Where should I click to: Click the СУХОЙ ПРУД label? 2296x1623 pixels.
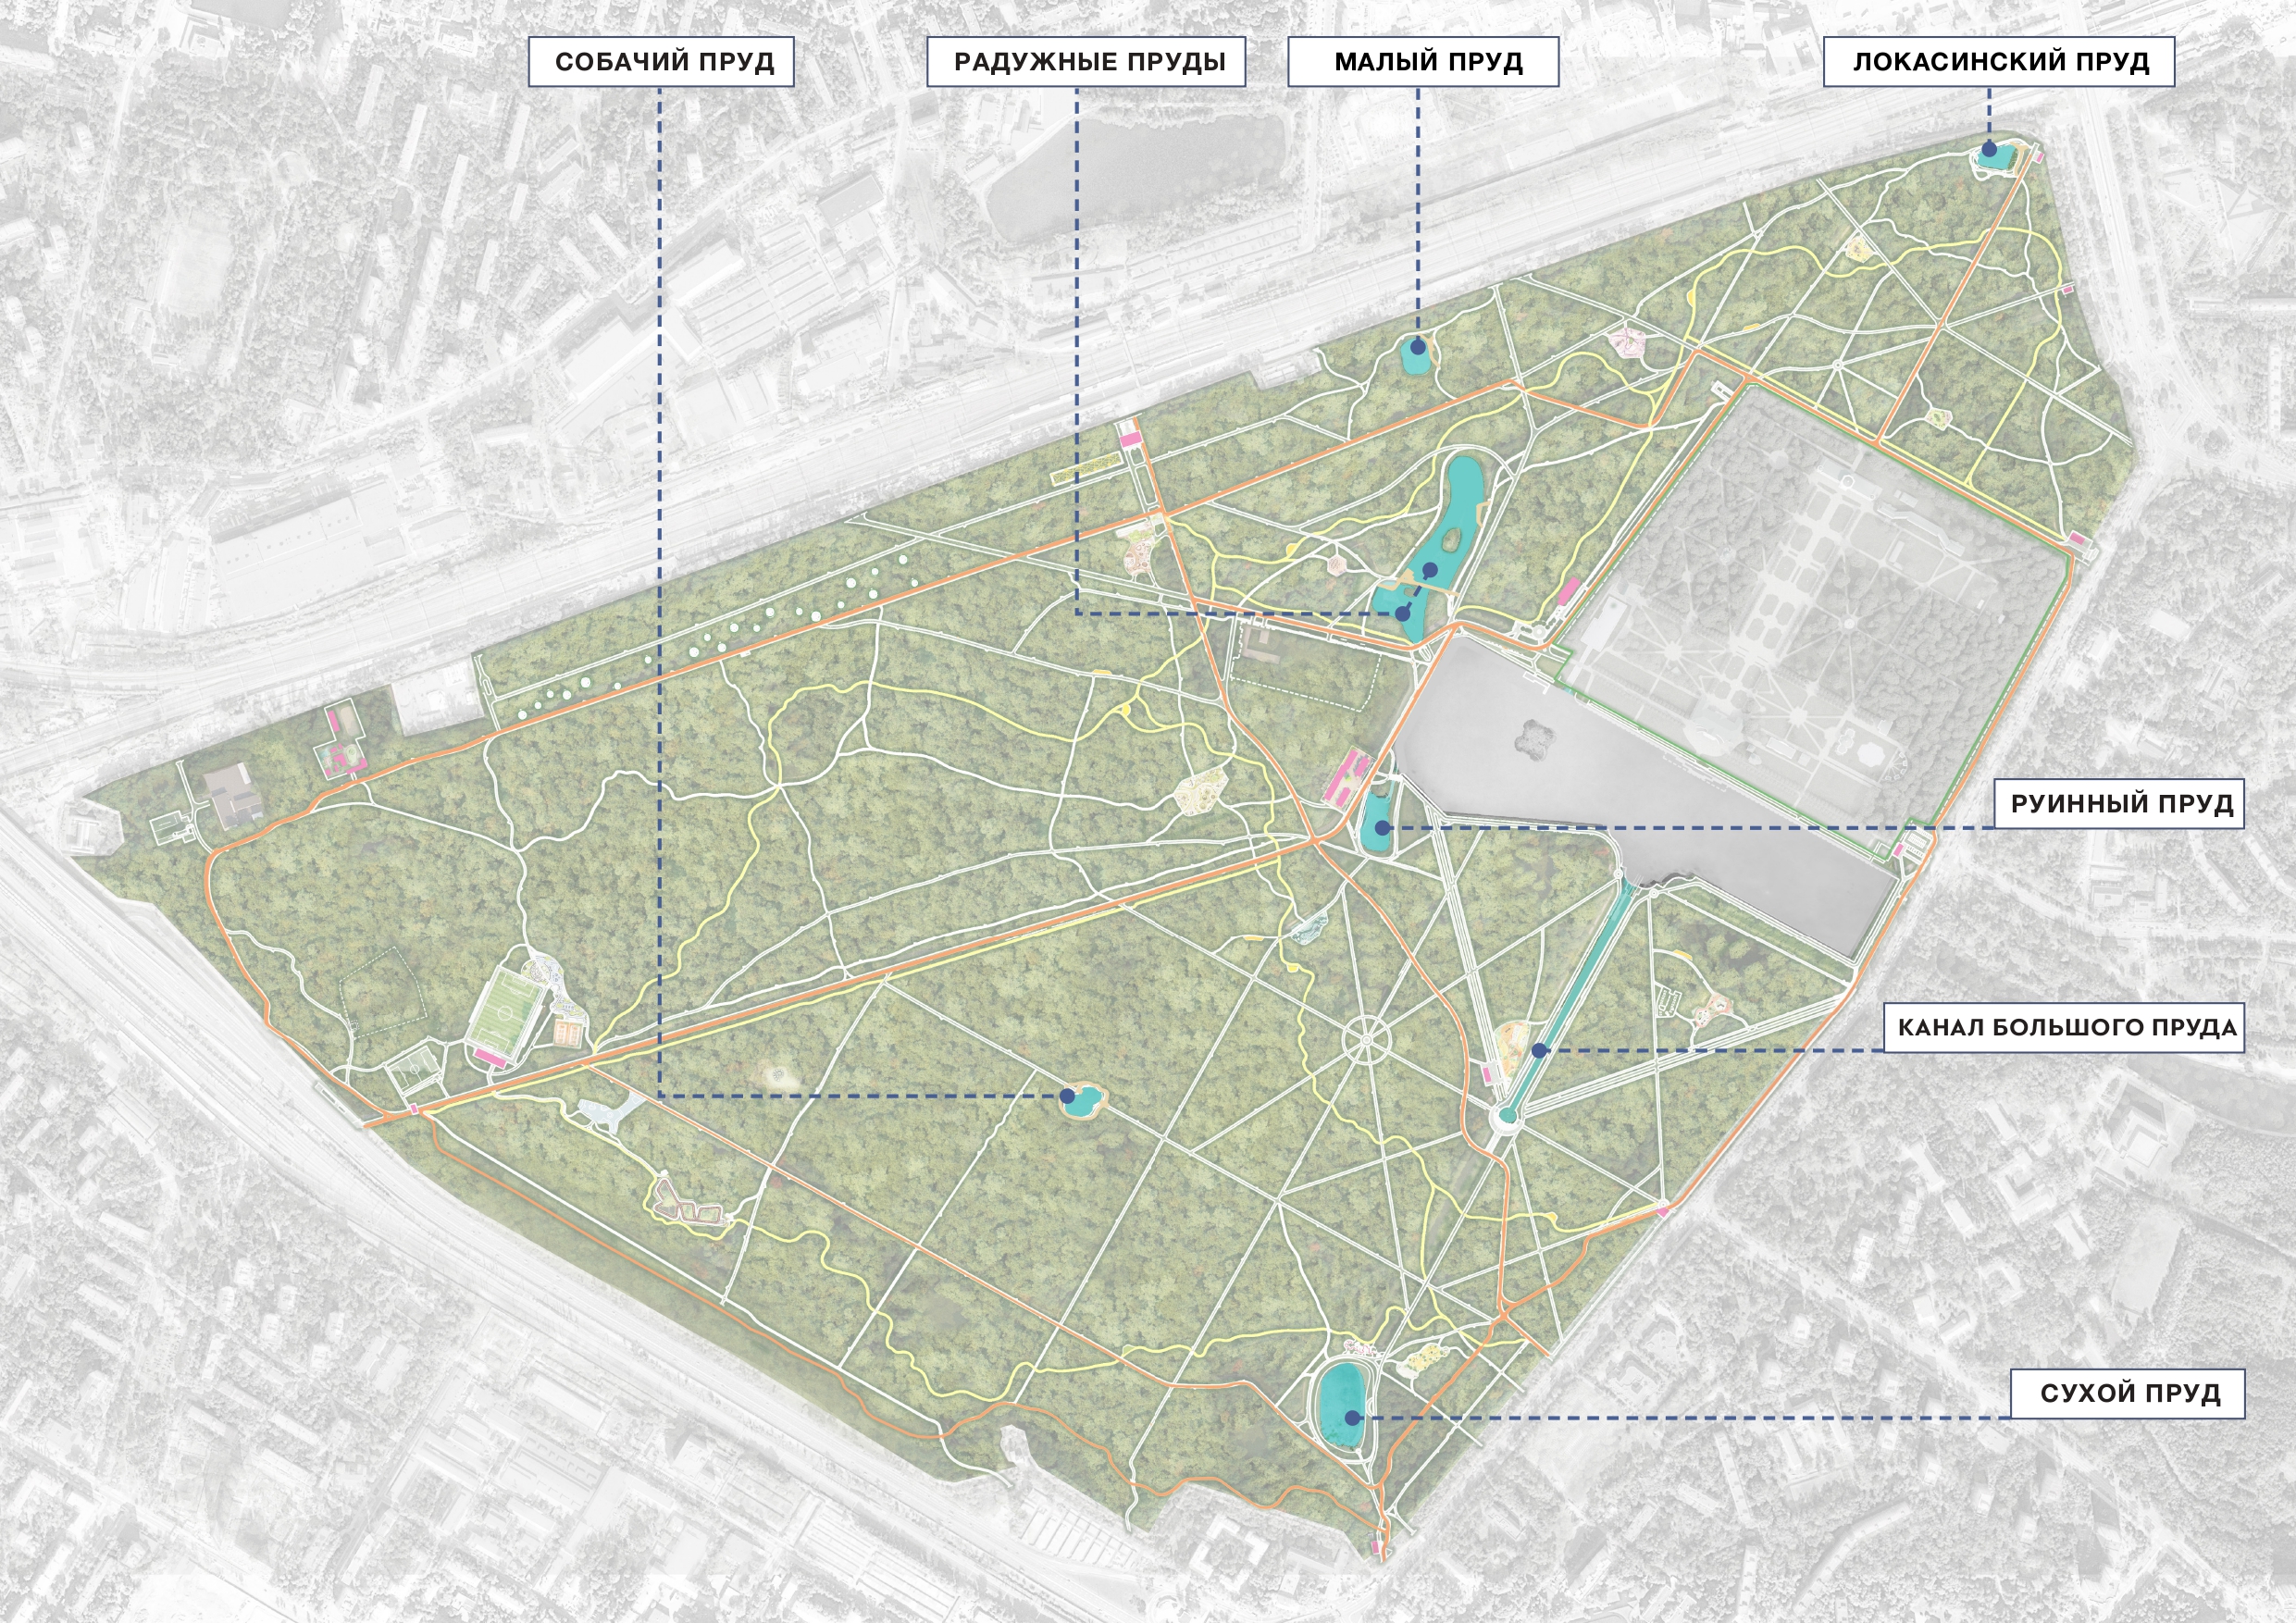tap(2128, 1393)
